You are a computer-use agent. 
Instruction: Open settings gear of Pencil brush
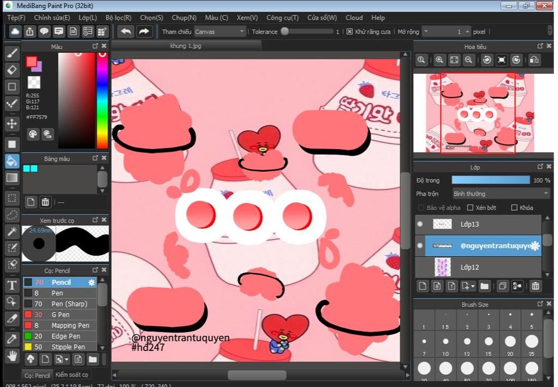(92, 282)
